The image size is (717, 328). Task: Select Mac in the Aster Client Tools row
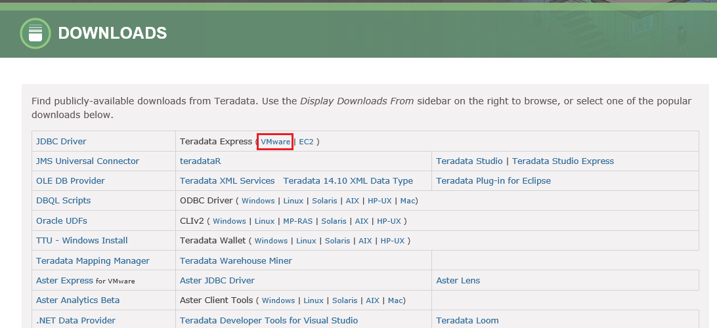coord(395,300)
